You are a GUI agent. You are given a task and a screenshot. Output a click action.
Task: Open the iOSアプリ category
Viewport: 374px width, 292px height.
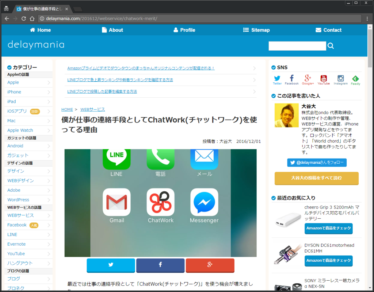(28, 111)
